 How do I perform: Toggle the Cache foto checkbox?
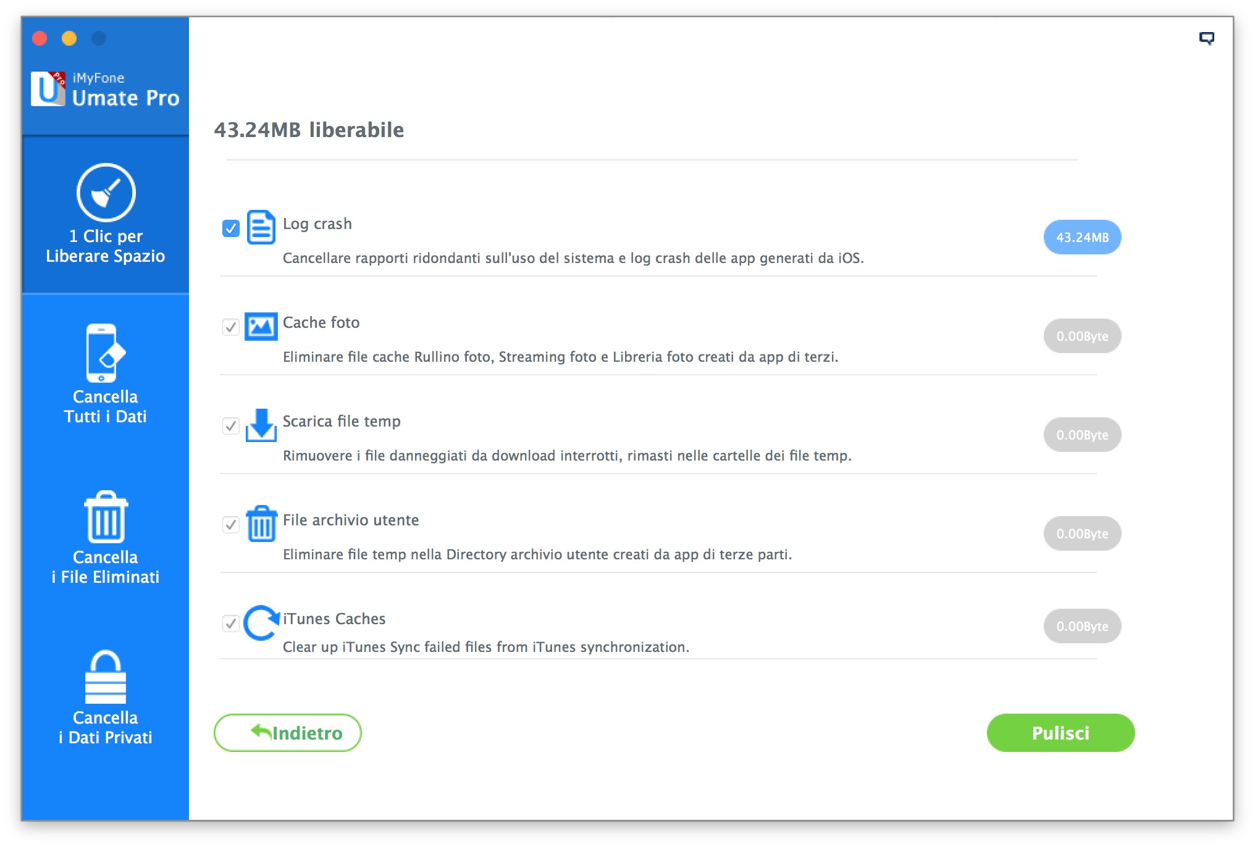(x=231, y=327)
